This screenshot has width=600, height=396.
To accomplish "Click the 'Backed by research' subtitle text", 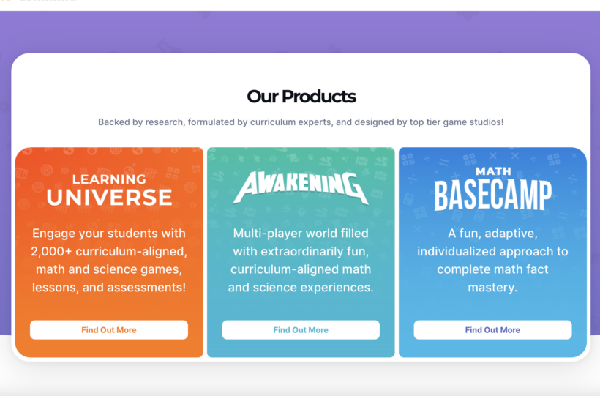I will click(301, 122).
